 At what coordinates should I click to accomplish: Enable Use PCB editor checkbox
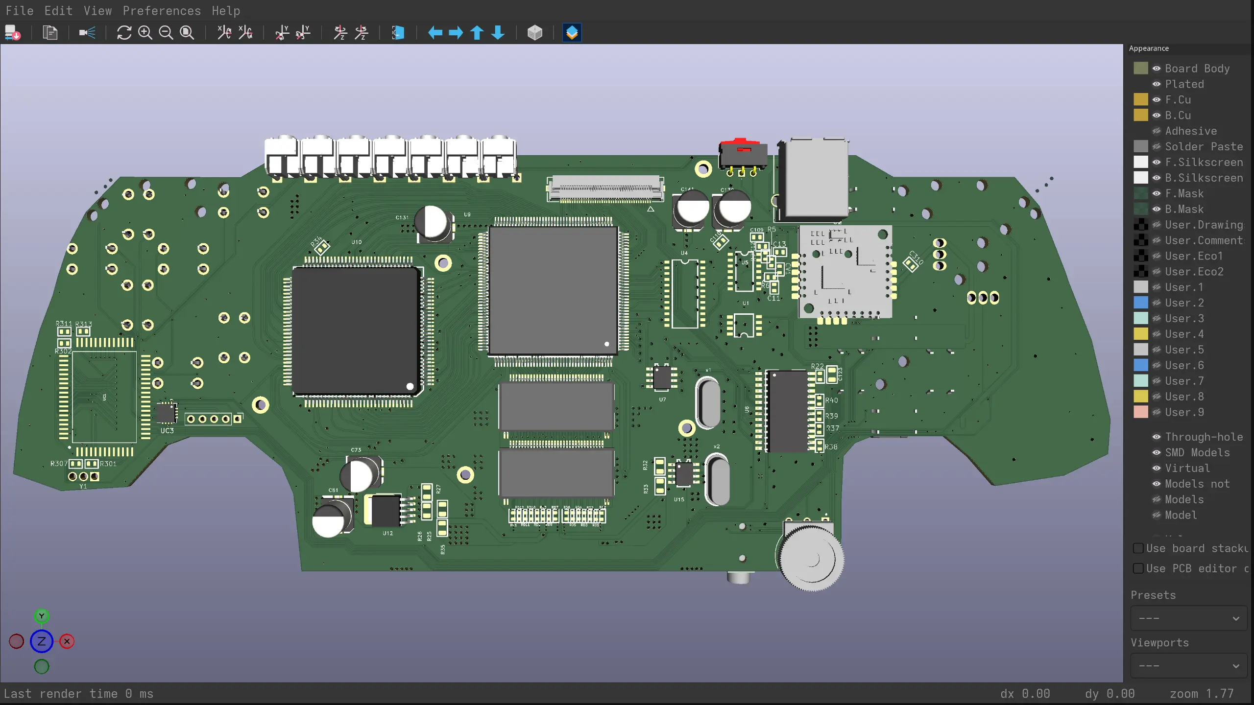[1138, 568]
